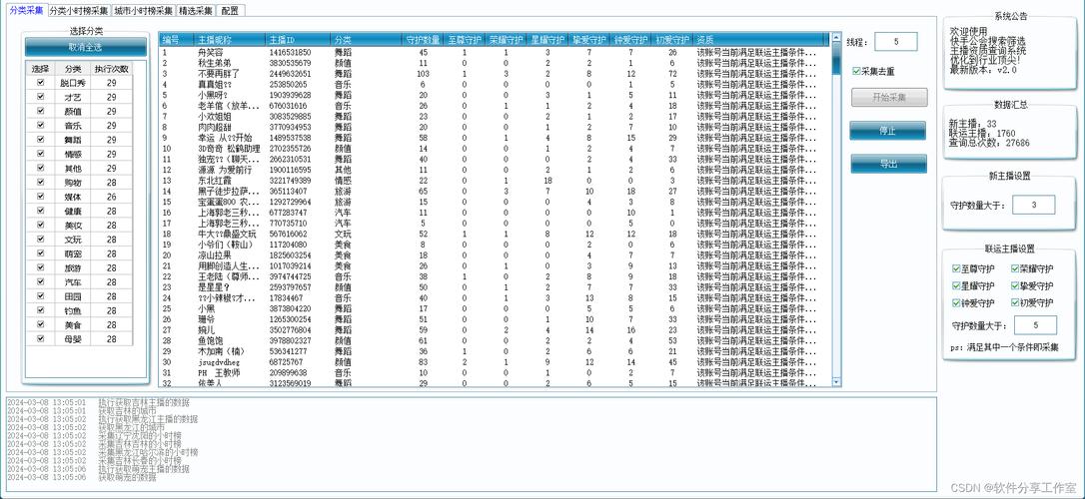This screenshot has width=1085, height=499.
Task: Click the table scrollbar up arrow
Action: coord(836,37)
